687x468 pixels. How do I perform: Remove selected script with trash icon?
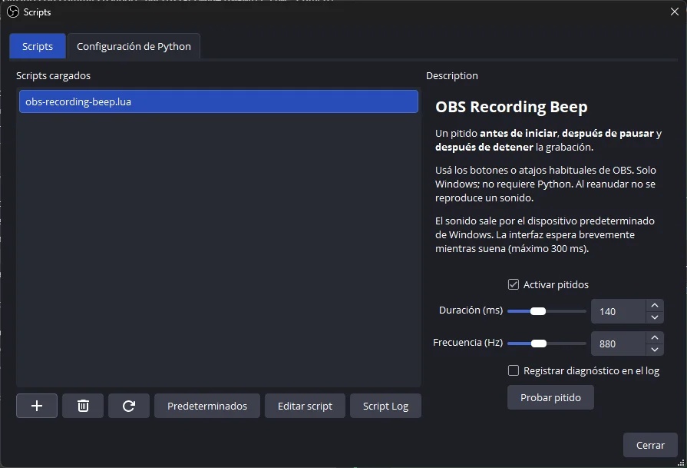tap(83, 406)
